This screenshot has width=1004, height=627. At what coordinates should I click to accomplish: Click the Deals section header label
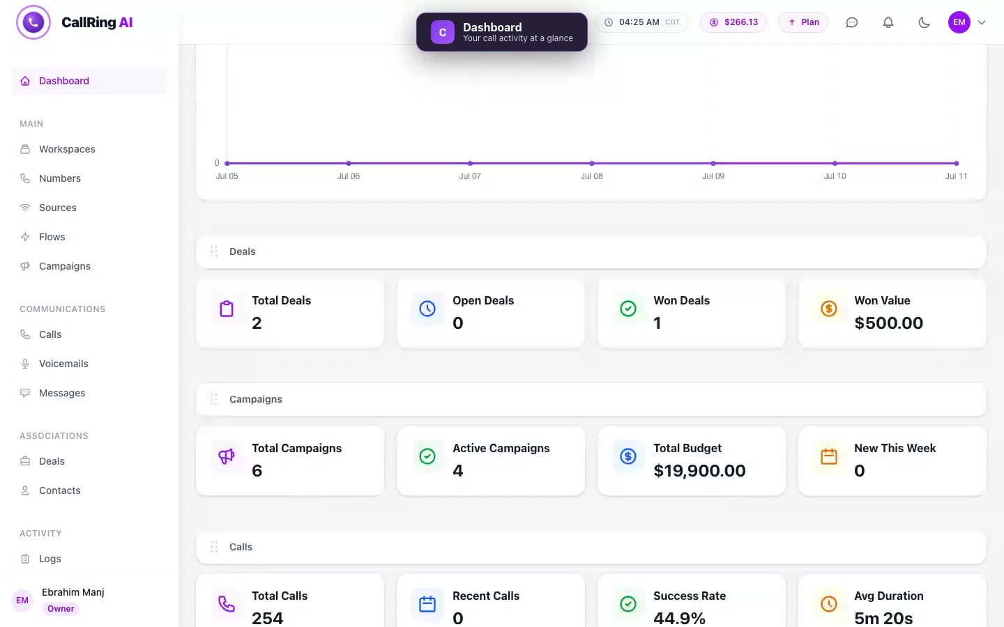(243, 251)
